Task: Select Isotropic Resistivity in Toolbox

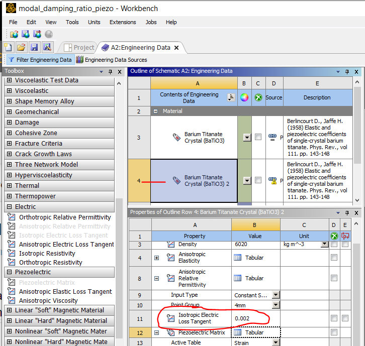Action: [x=47, y=254]
